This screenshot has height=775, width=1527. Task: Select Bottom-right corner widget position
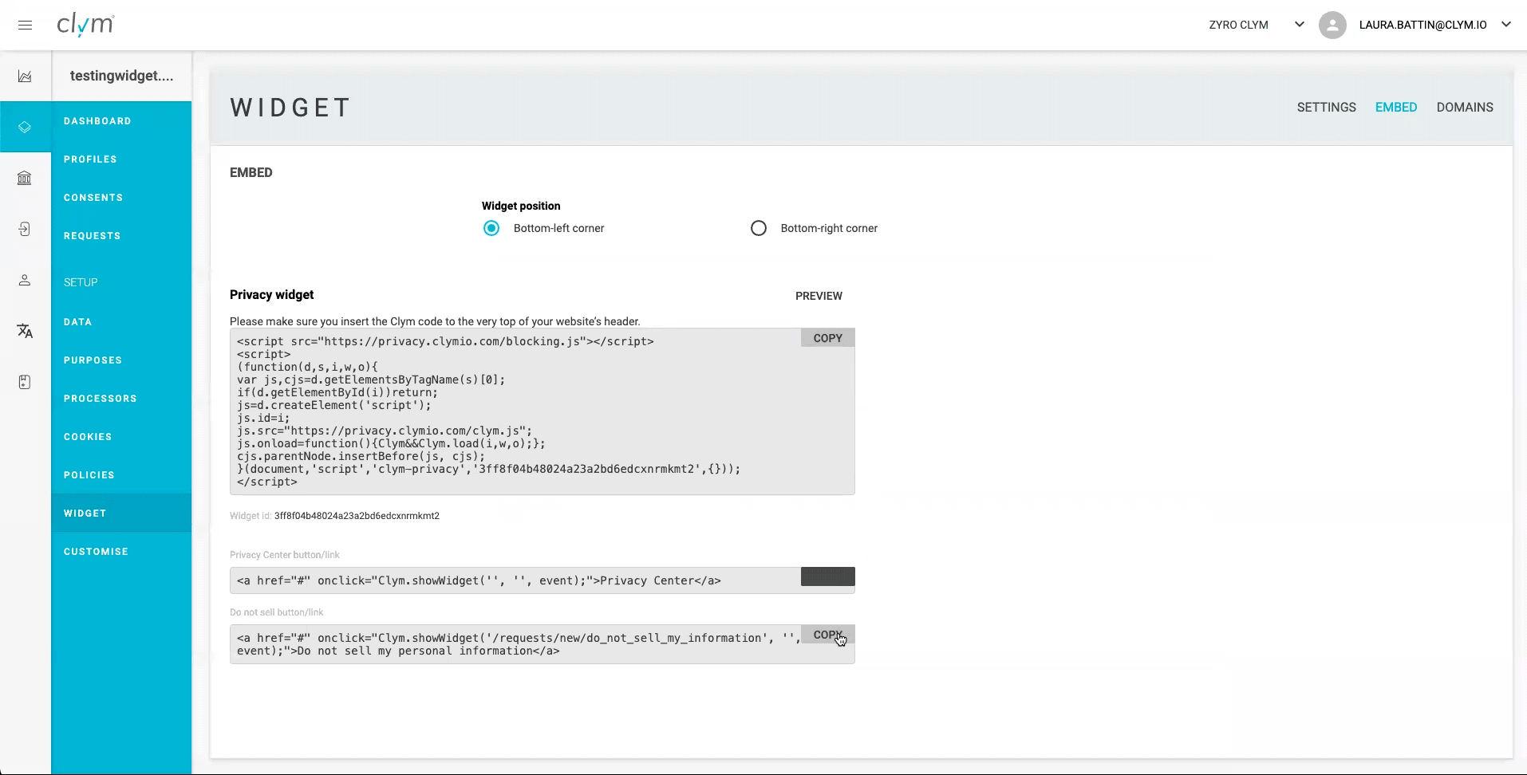[x=759, y=228]
